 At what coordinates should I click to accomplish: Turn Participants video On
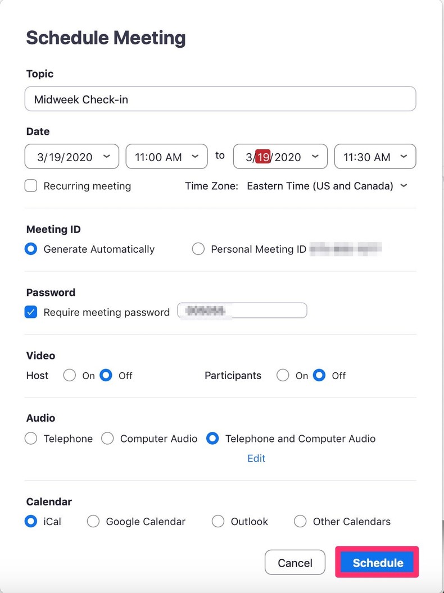[x=283, y=375]
